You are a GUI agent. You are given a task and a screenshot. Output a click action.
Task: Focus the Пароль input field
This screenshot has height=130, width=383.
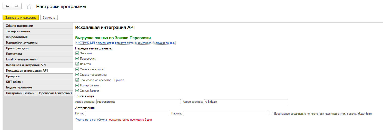coord(225,113)
